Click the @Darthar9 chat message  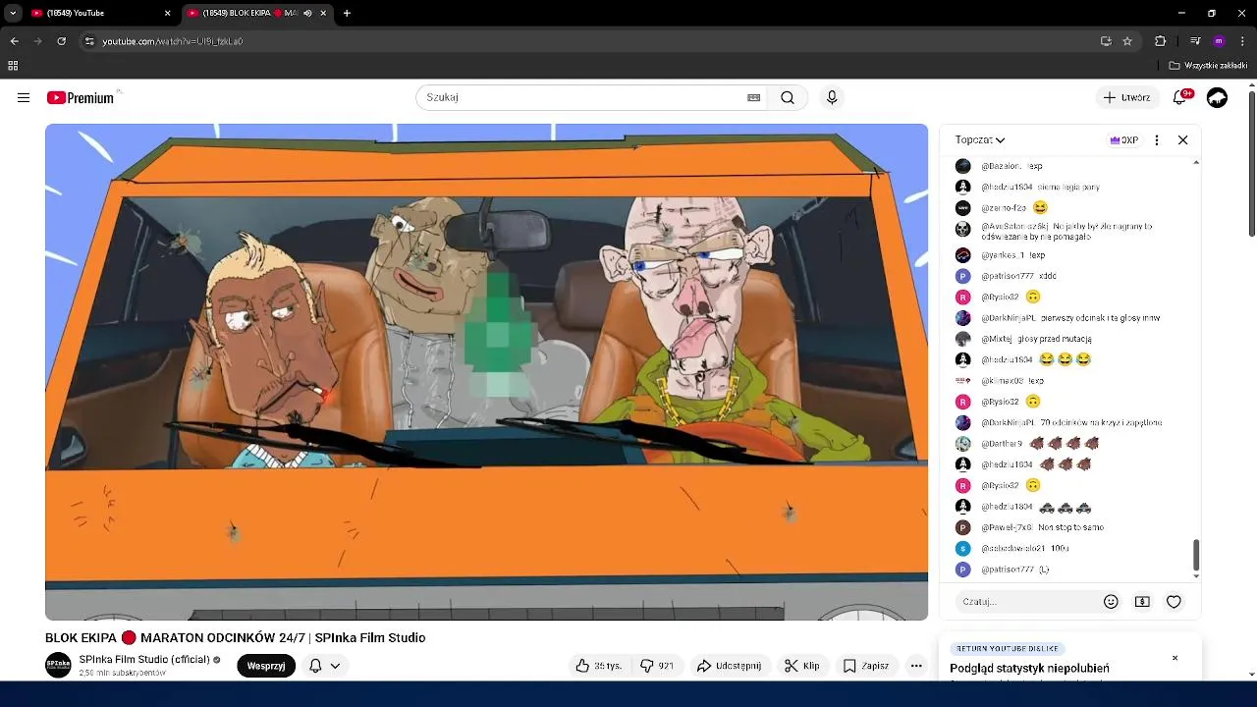(x=1040, y=444)
